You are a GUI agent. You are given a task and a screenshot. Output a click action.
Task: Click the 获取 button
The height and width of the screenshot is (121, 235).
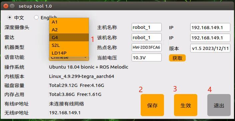[177, 58]
